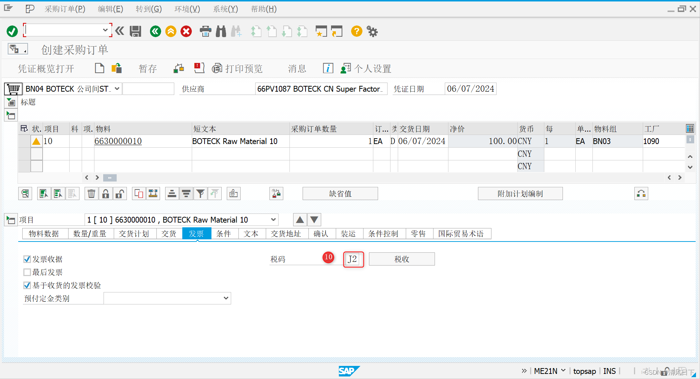This screenshot has width=700, height=379.
Task: Toggle the 发票收据 checkbox
Action: point(27,259)
